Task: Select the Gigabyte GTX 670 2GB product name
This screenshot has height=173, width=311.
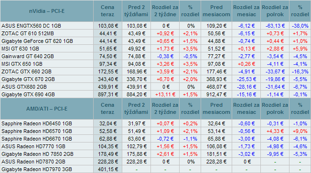Action: 28,79
